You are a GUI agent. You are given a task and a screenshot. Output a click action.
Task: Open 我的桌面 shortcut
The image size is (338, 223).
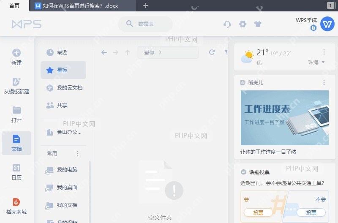pyautogui.click(x=63, y=188)
